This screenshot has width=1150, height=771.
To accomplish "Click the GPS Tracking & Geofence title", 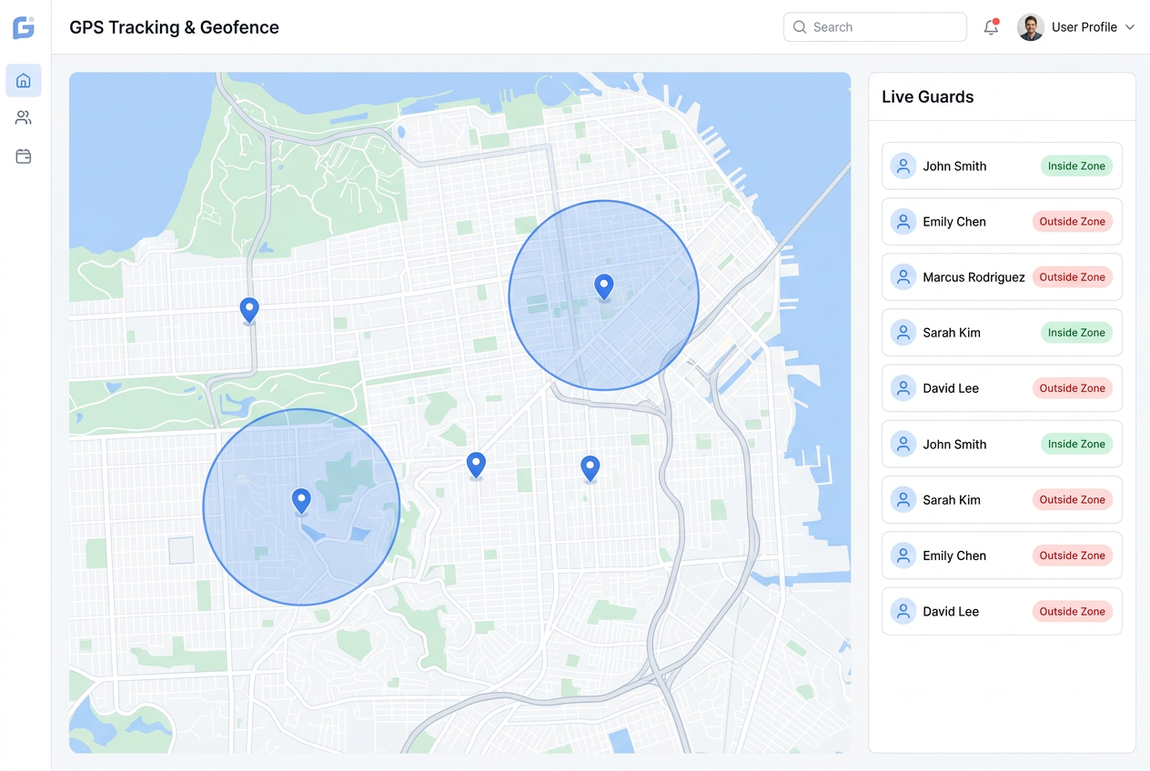I will [174, 27].
